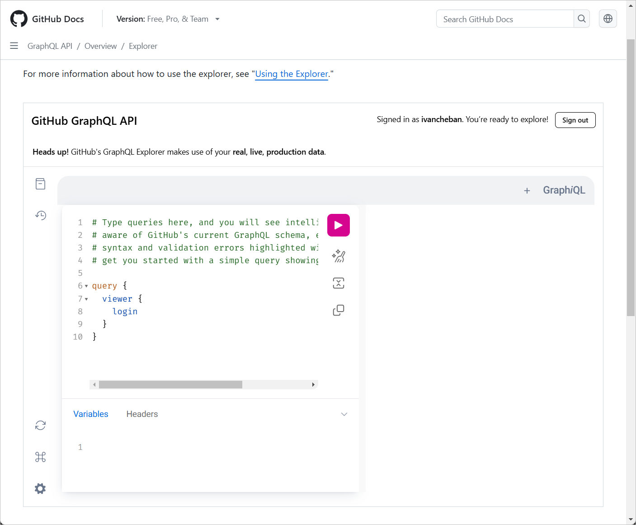This screenshot has height=525, width=636.
Task: Click the prettify query icon
Action: pyautogui.click(x=338, y=256)
